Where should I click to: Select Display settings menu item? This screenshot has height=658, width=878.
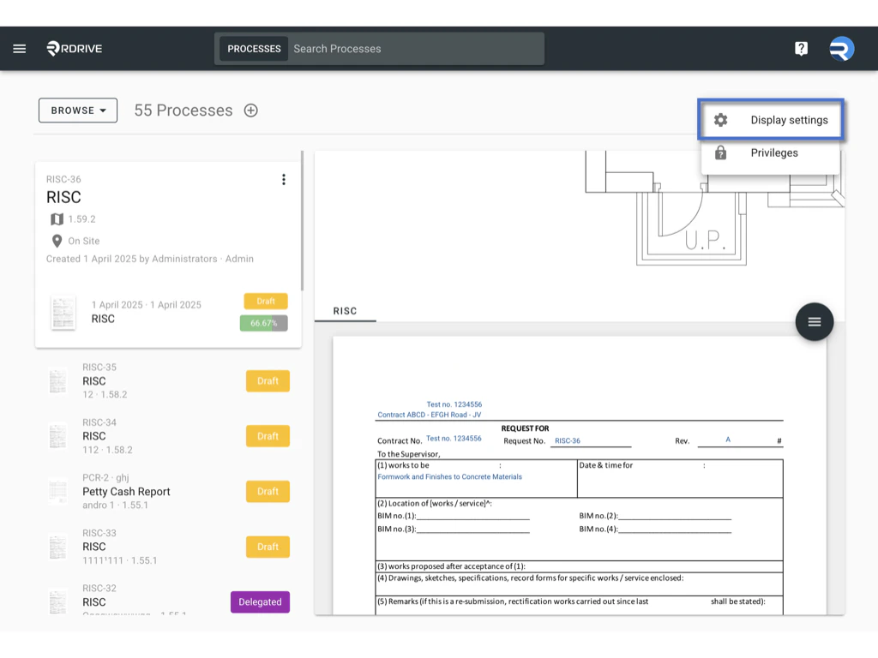771,120
